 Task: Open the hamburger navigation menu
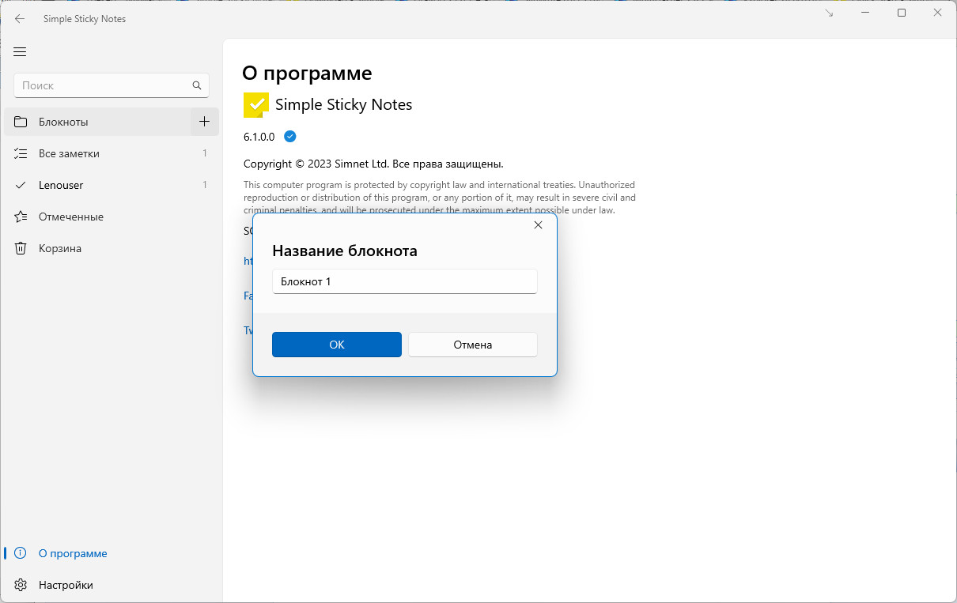click(x=21, y=52)
